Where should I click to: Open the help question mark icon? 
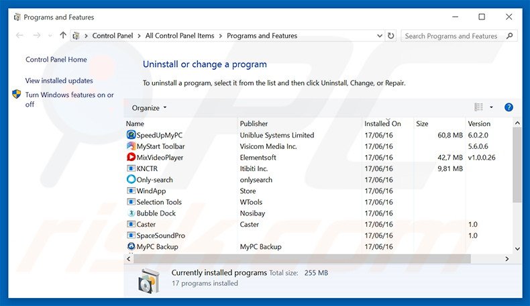pos(509,107)
